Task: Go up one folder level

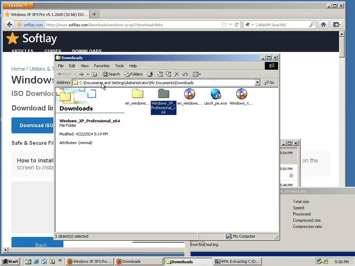Action: click(x=94, y=74)
